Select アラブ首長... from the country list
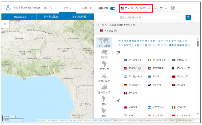202x125 pixels. [x=157, y=68]
